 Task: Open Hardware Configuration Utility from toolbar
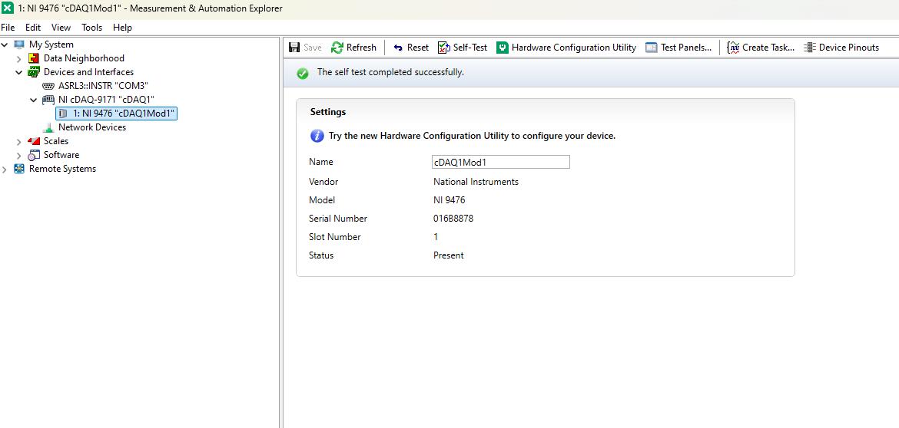566,48
